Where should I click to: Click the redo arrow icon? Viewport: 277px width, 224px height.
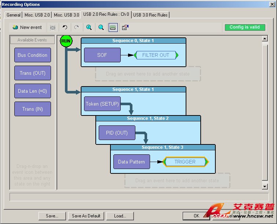[x=77, y=27]
